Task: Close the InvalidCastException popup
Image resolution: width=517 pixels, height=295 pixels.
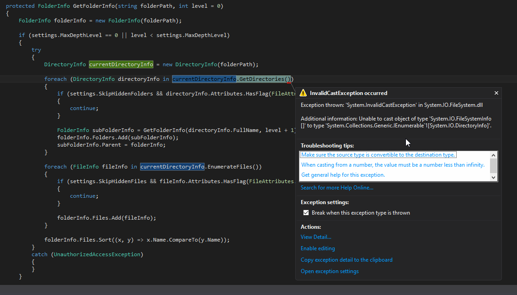Action: click(x=496, y=93)
